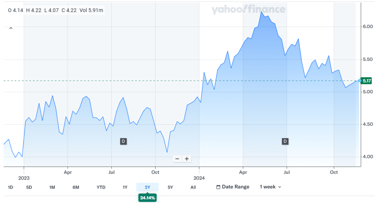Click the zoom in plus icon

tap(187, 159)
